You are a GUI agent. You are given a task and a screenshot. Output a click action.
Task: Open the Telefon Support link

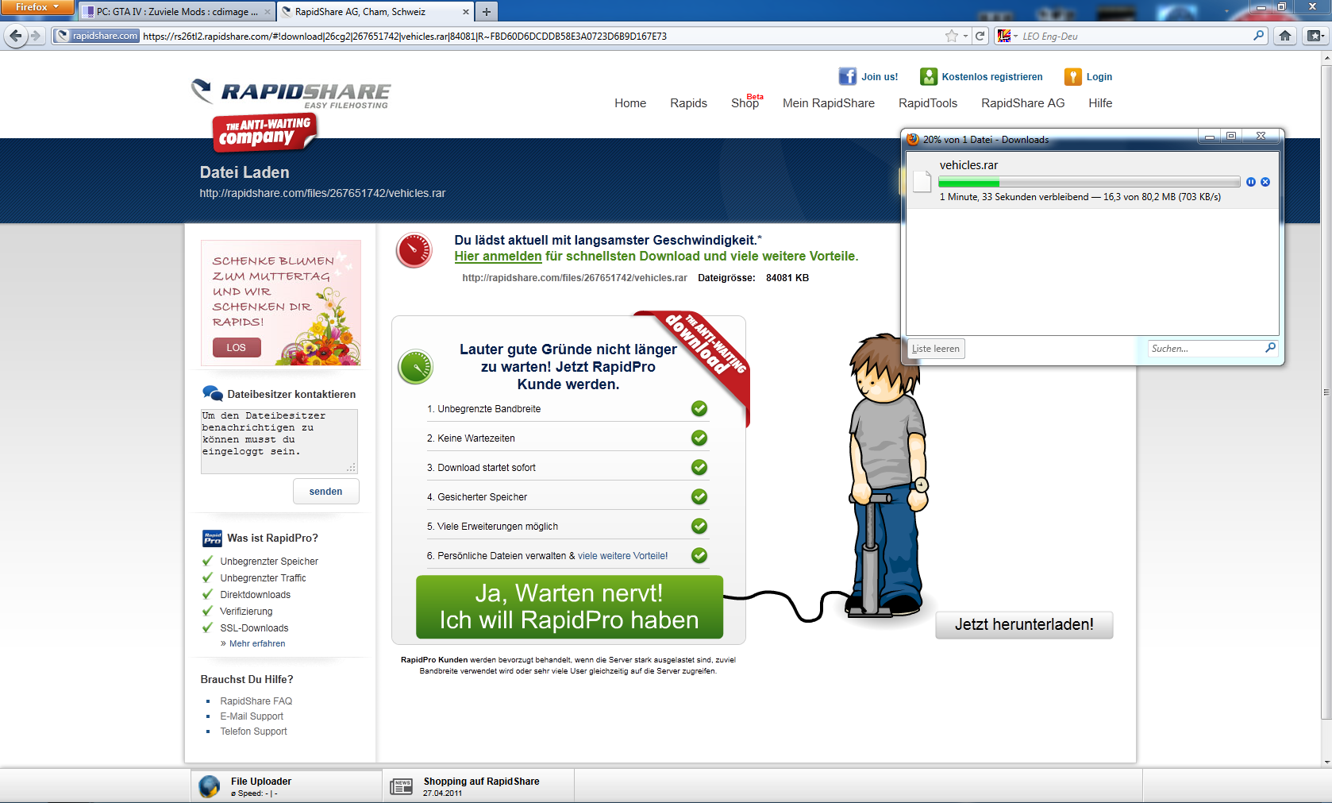pyautogui.click(x=254, y=732)
